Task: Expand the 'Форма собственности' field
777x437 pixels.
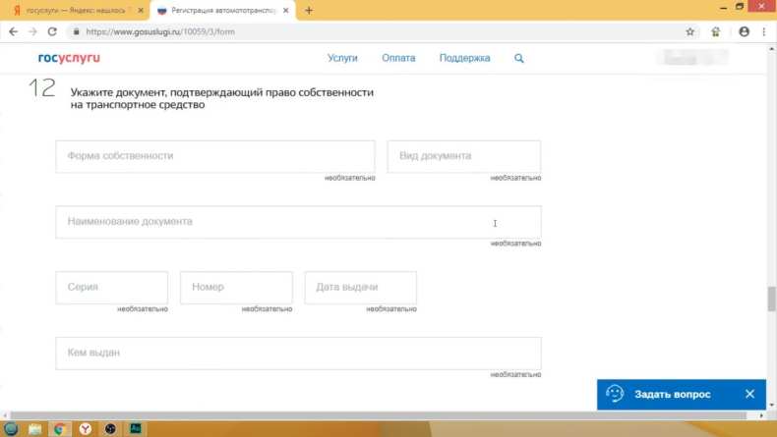Action: [214, 156]
